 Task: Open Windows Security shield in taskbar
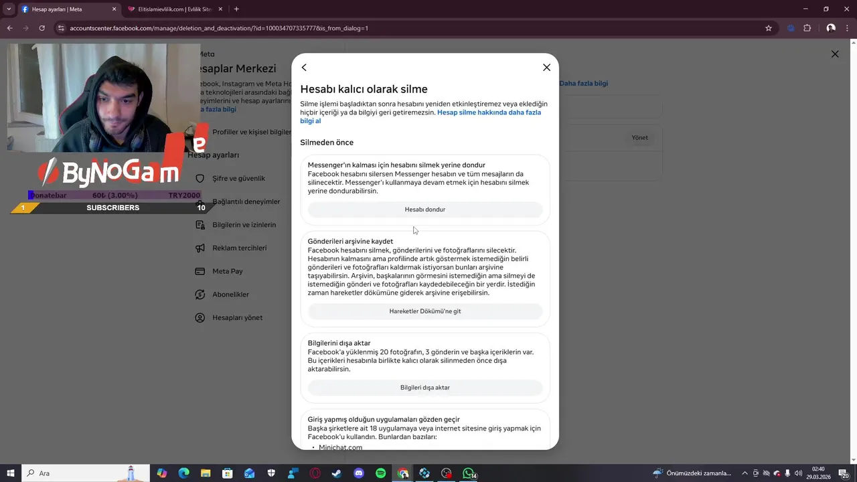[x=271, y=473]
